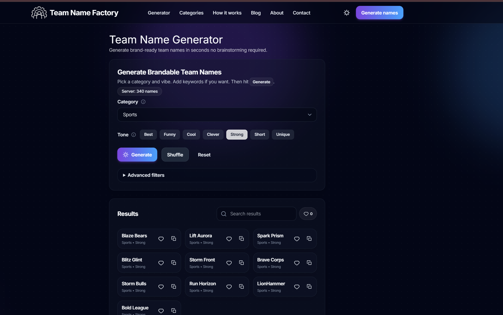Click the Search results input field
503x315 pixels.
[x=257, y=214]
